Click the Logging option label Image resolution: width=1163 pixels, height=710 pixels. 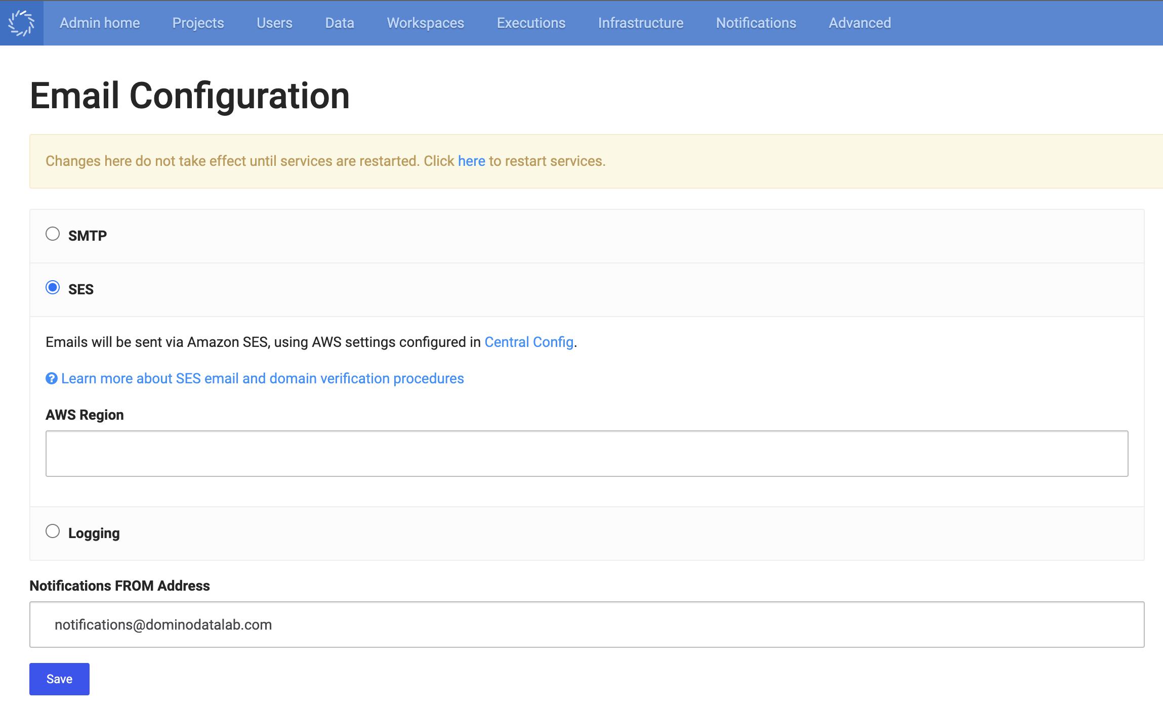pyautogui.click(x=94, y=534)
